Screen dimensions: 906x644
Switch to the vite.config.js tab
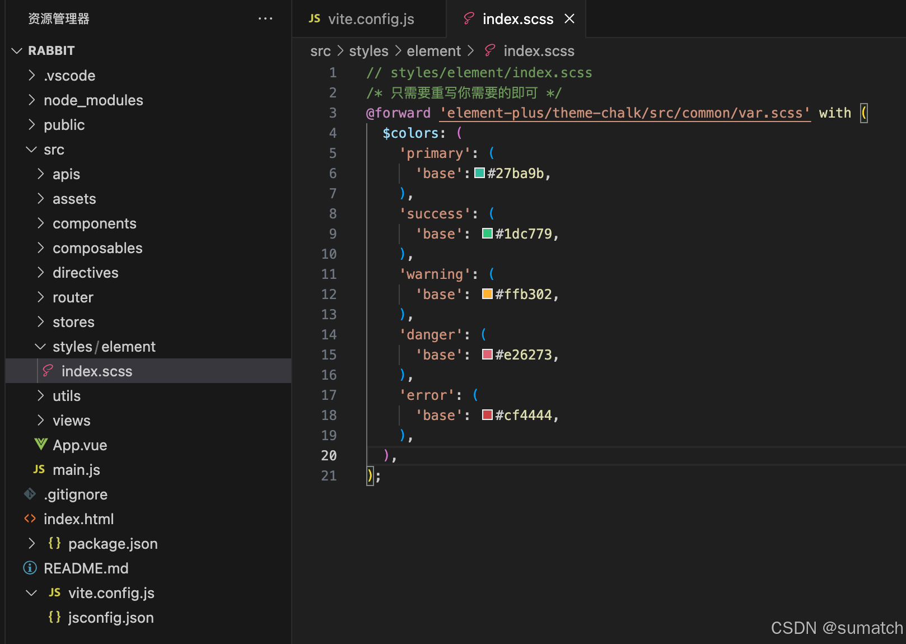point(370,19)
